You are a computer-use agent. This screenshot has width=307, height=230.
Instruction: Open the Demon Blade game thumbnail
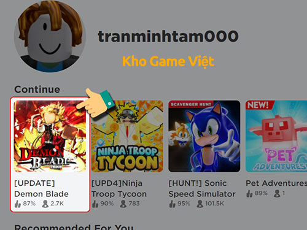(x=50, y=136)
